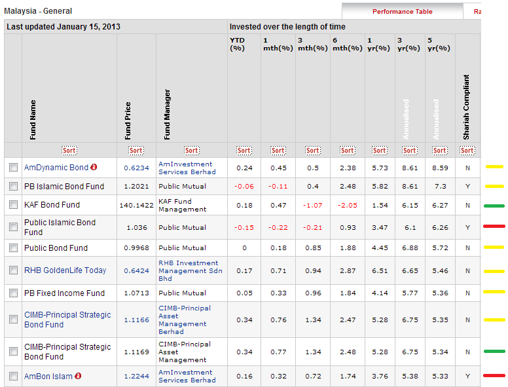508x387 pixels.
Task: Click the negative -2.05 value for KAF Bond Fund
Action: [x=348, y=205]
